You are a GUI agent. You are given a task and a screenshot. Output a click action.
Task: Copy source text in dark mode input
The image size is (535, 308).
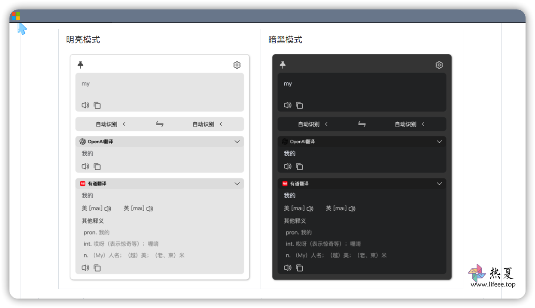(300, 105)
